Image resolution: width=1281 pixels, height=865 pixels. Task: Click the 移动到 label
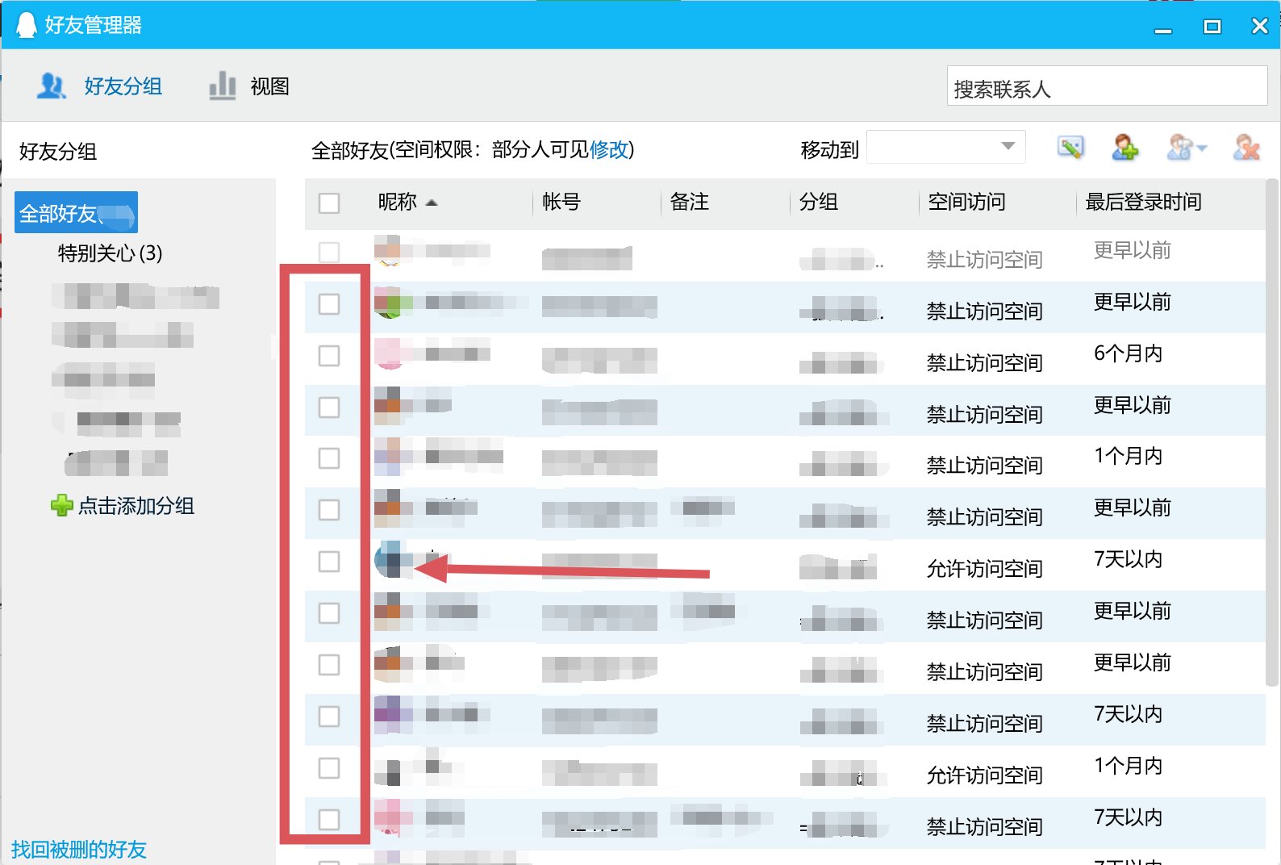coord(829,150)
